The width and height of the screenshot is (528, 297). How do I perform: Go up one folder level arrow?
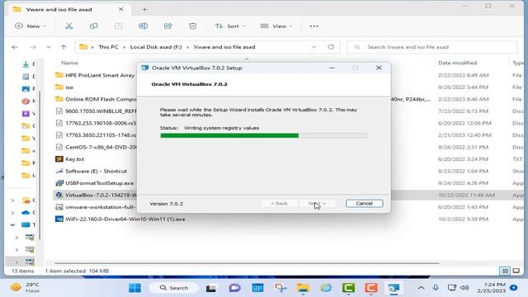[64, 47]
